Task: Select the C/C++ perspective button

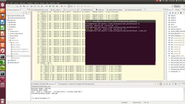Action: pyautogui.click(x=177, y=6)
